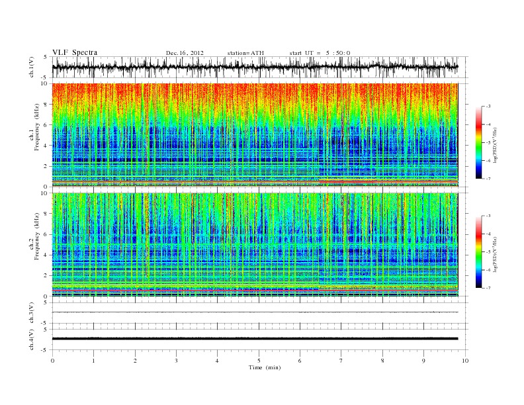Click the 2 minute tick label on Time axis
524x405 pixels.
[x=135, y=361]
